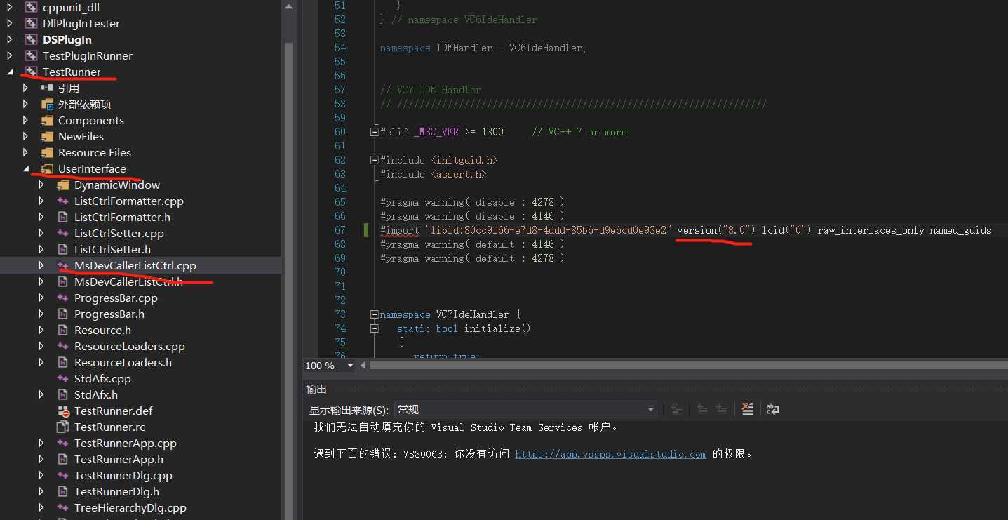Click the VS30063 error message line
Image resolution: width=1008 pixels, height=520 pixels.
tap(533, 454)
